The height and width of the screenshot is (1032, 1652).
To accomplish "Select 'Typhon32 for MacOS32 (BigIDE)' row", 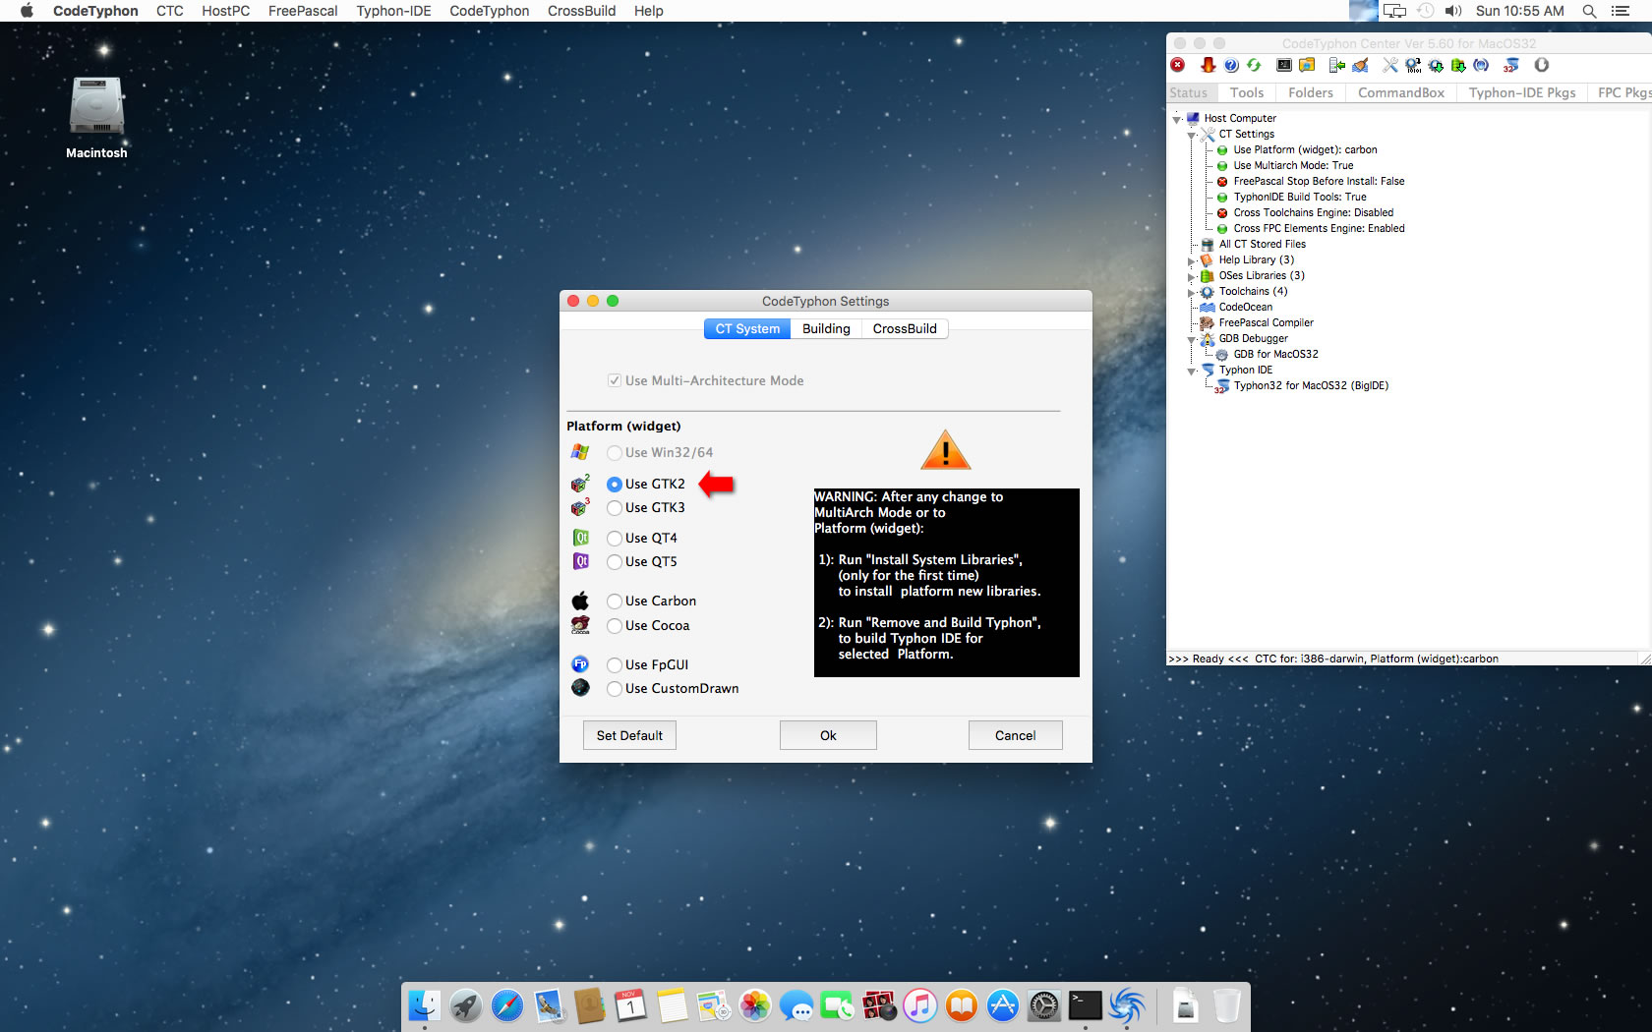I will [x=1311, y=385].
